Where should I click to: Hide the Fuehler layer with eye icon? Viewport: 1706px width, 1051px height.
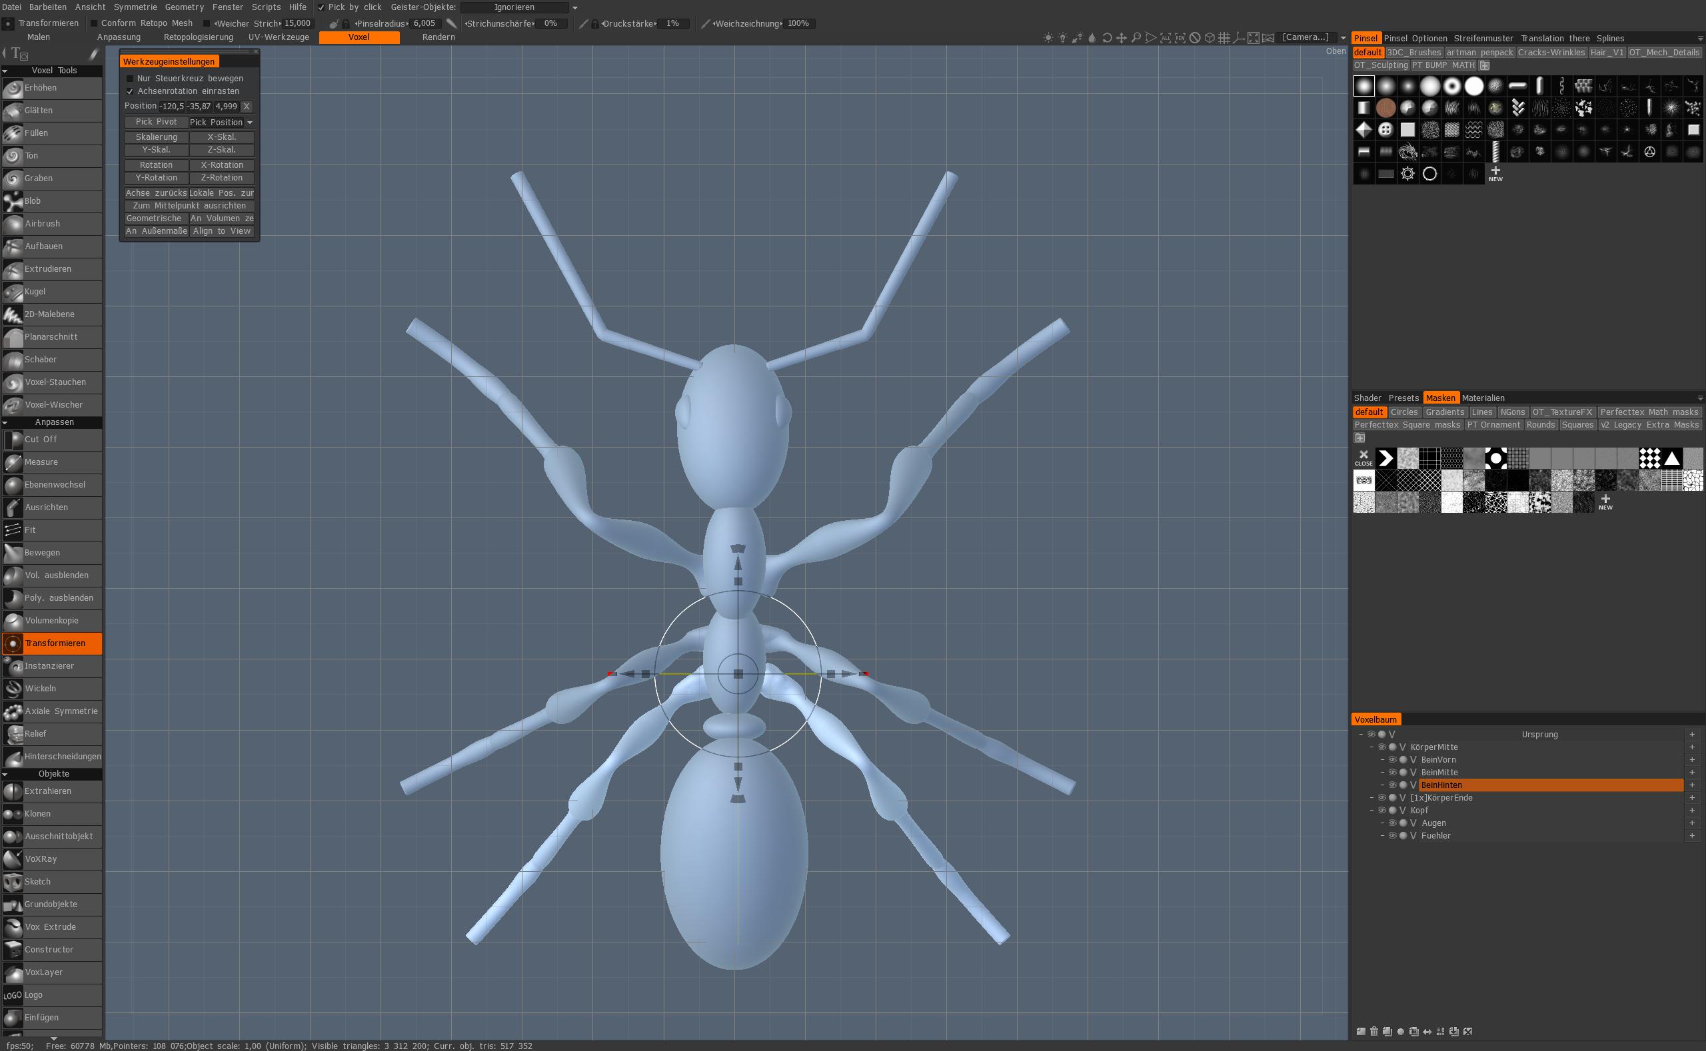pyautogui.click(x=1392, y=835)
